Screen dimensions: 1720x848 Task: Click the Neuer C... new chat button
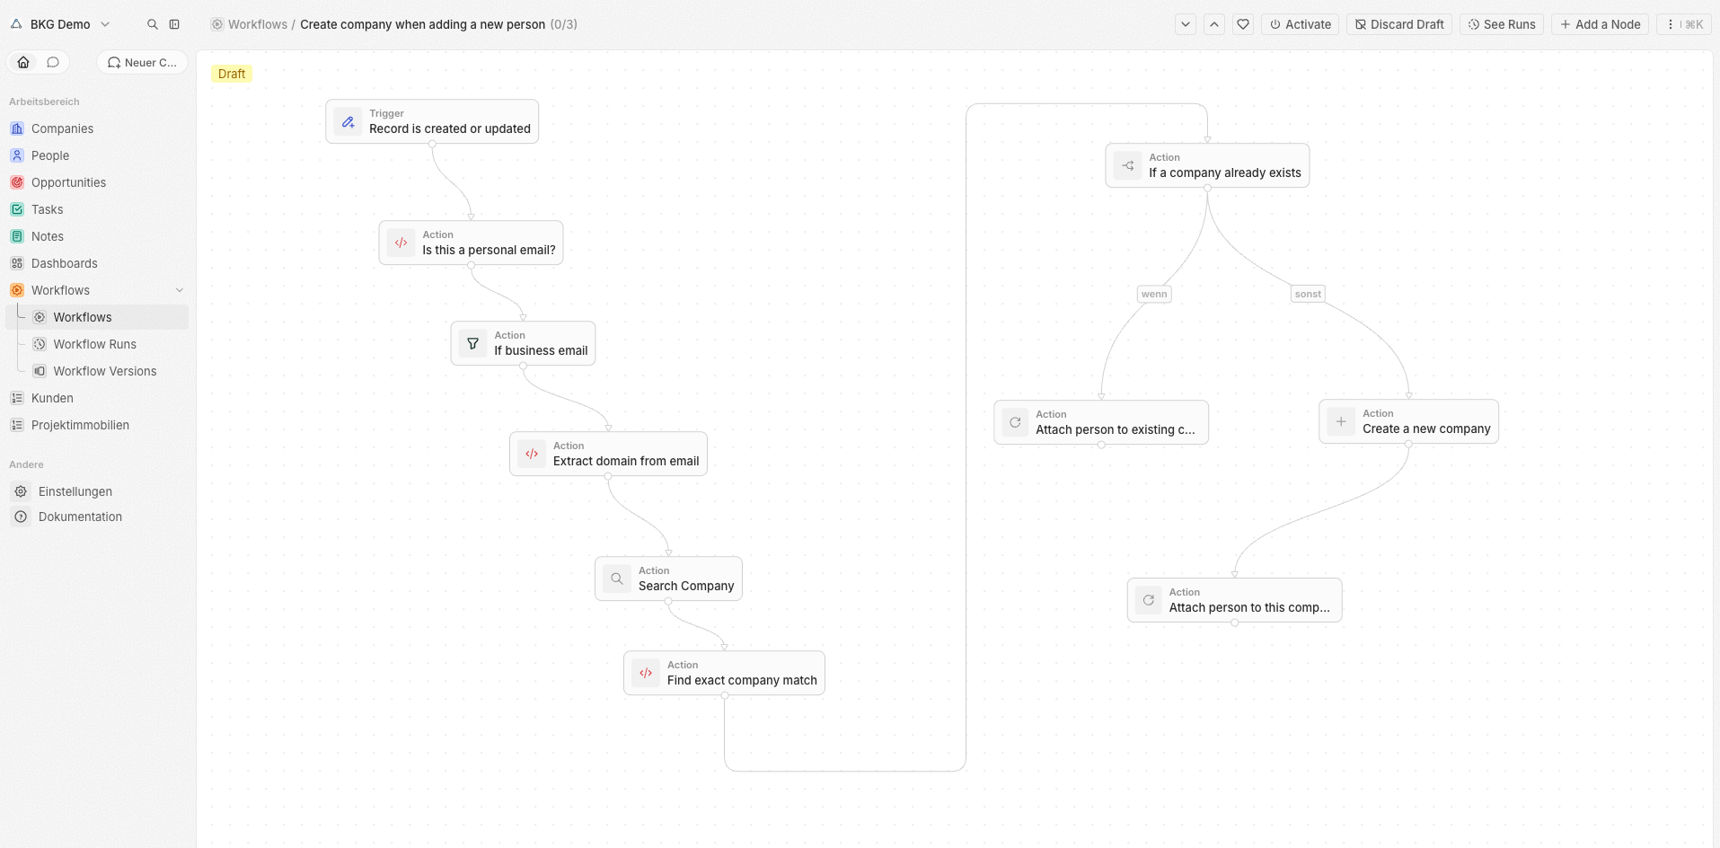[142, 62]
